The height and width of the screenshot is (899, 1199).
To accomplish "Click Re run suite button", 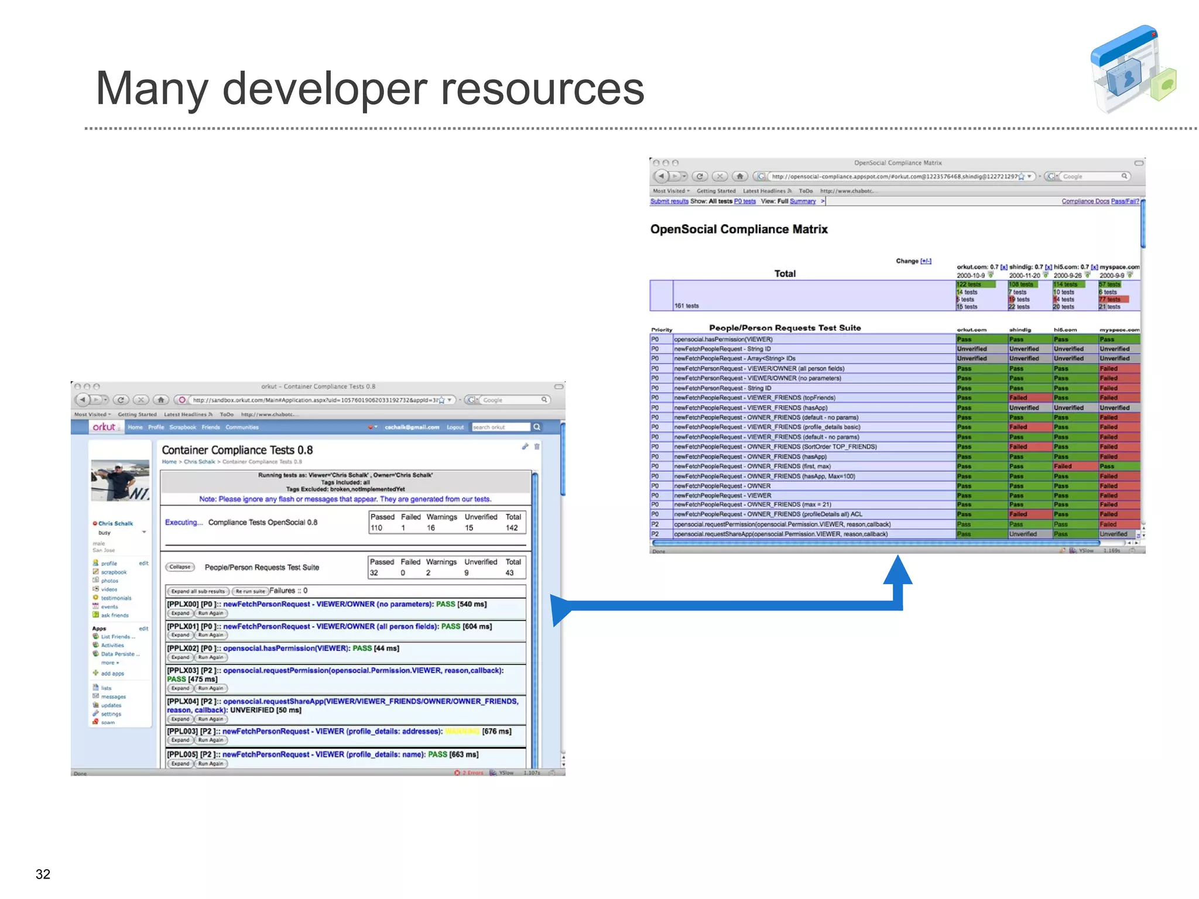I will 250,591.
